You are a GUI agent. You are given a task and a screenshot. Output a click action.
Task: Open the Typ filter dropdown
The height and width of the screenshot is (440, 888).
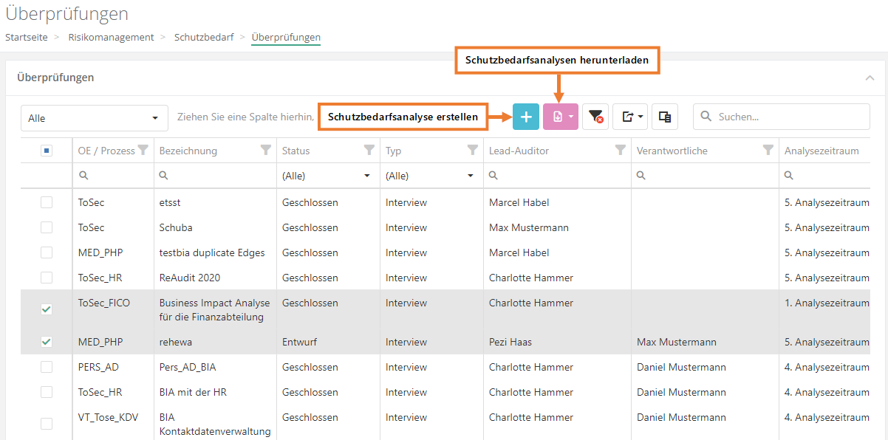point(429,176)
